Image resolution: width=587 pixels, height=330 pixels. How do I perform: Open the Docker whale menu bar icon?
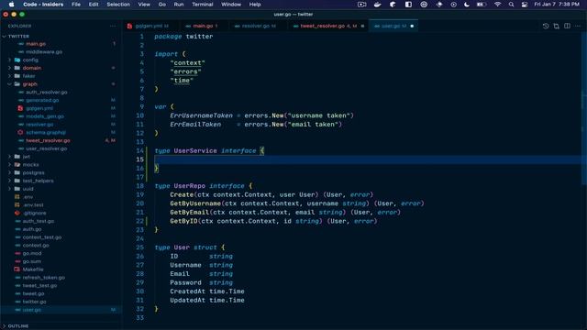pos(377,5)
